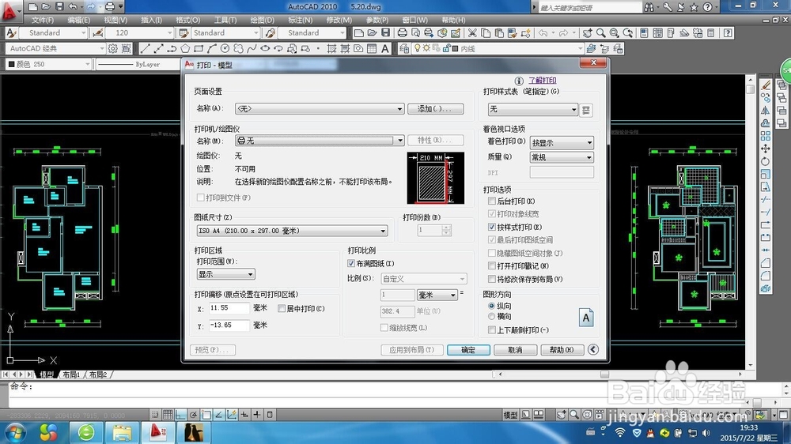Image resolution: width=791 pixels, height=444 pixels.
Task: Click the 取消 cancel button
Action: [515, 350]
